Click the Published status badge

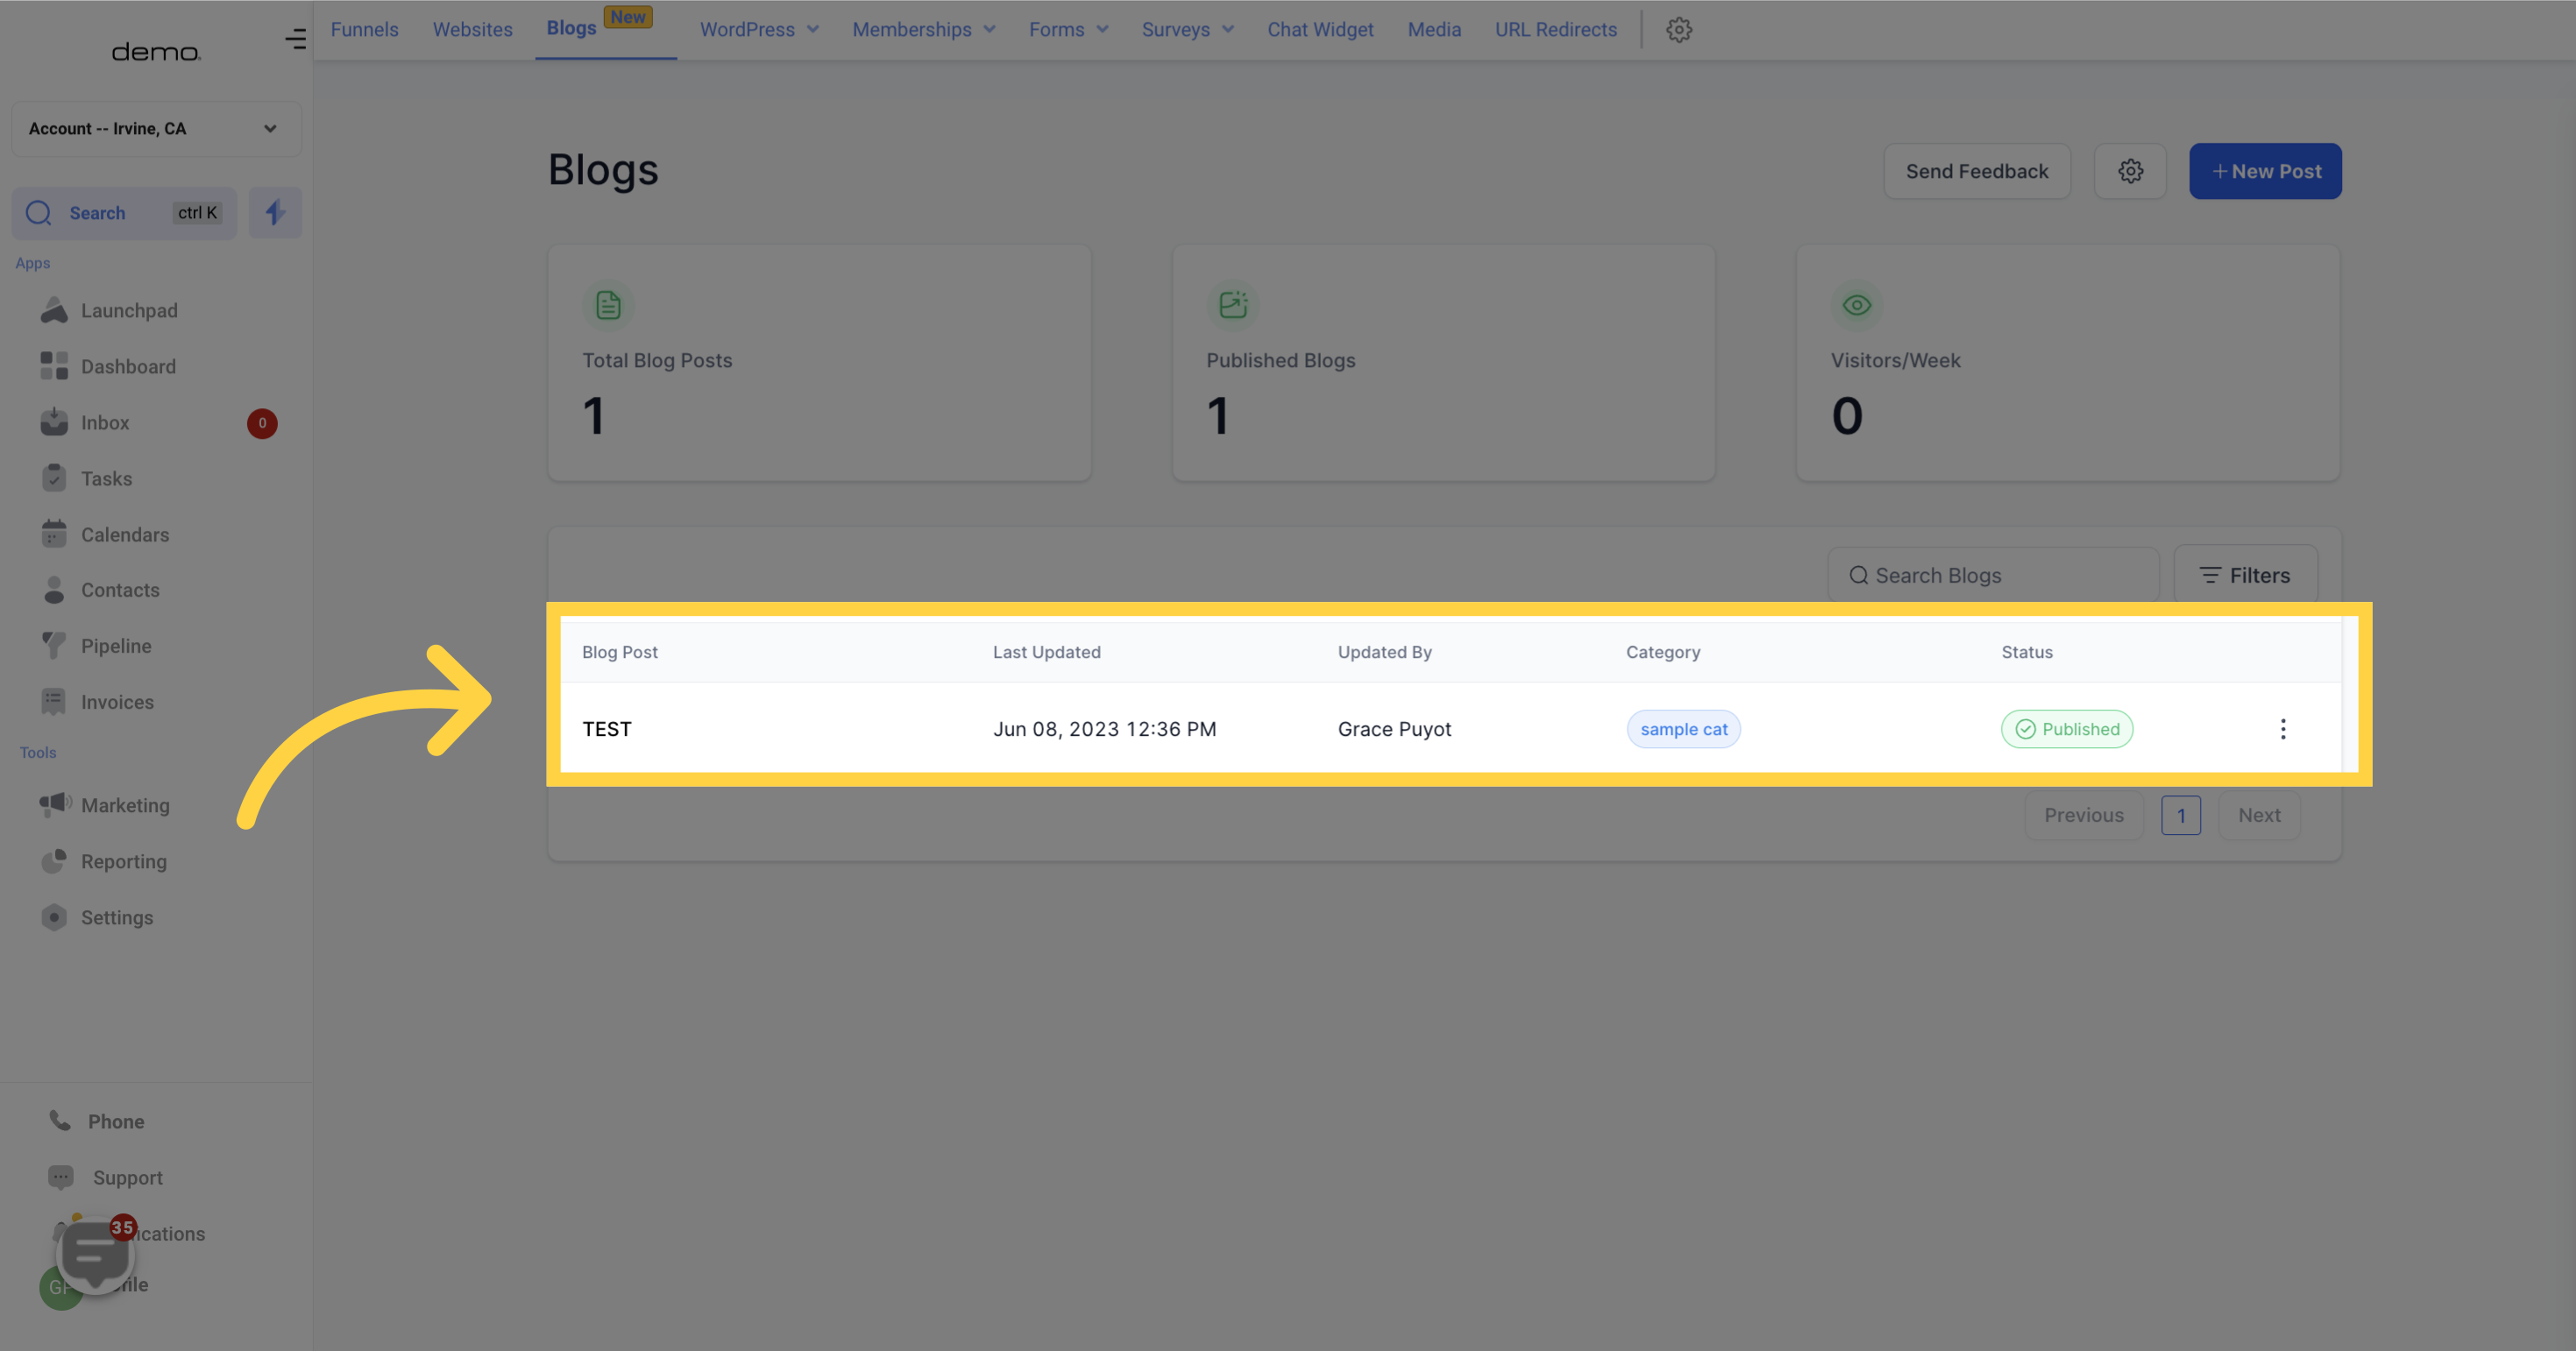point(2066,728)
